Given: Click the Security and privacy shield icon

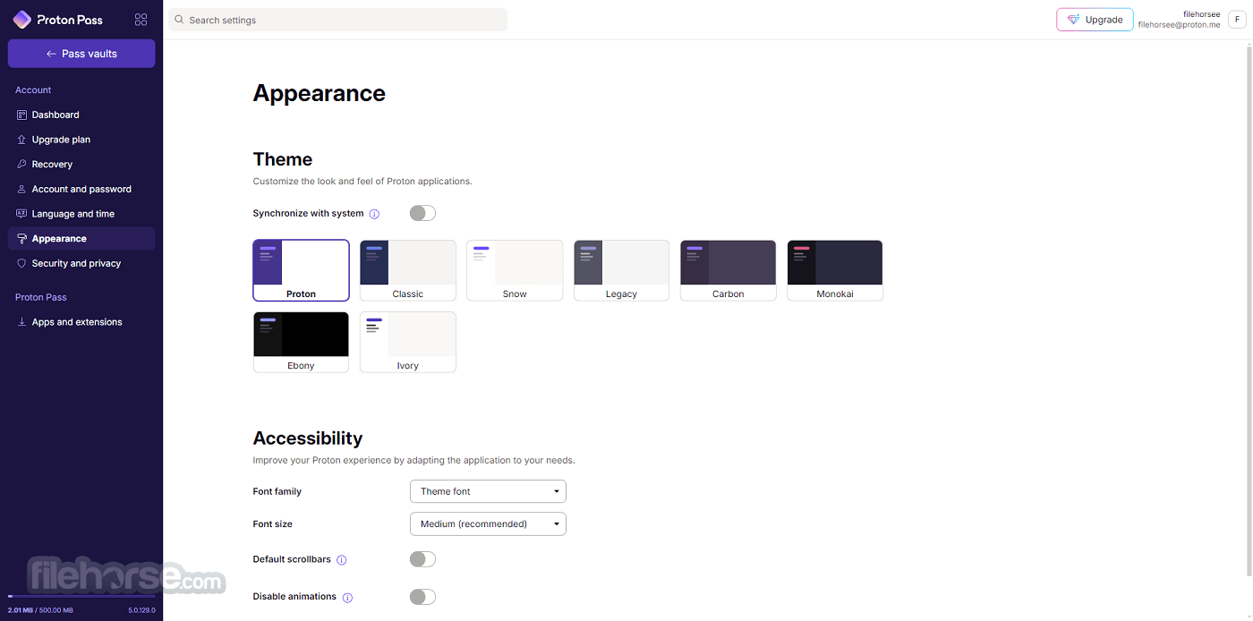Looking at the screenshot, I should (x=22, y=263).
